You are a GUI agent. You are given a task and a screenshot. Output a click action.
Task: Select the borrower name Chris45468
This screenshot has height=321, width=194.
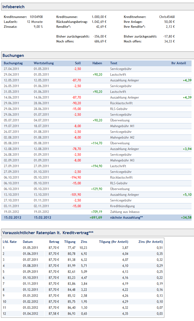(167, 17)
